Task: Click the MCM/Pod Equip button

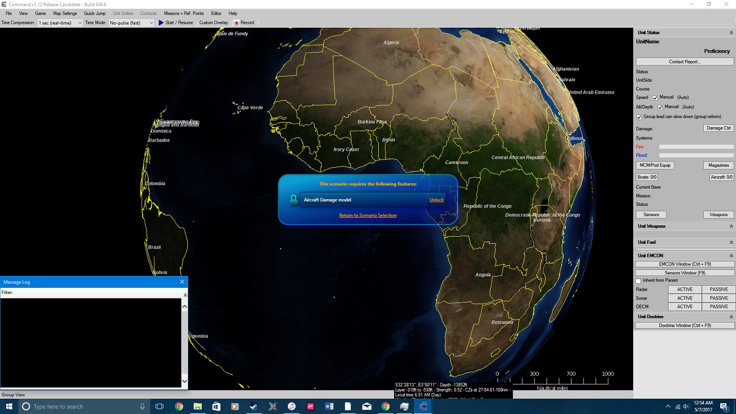Action: (655, 166)
